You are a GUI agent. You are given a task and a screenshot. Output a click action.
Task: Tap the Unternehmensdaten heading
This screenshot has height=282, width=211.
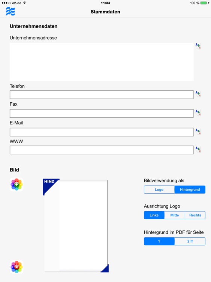(33, 26)
